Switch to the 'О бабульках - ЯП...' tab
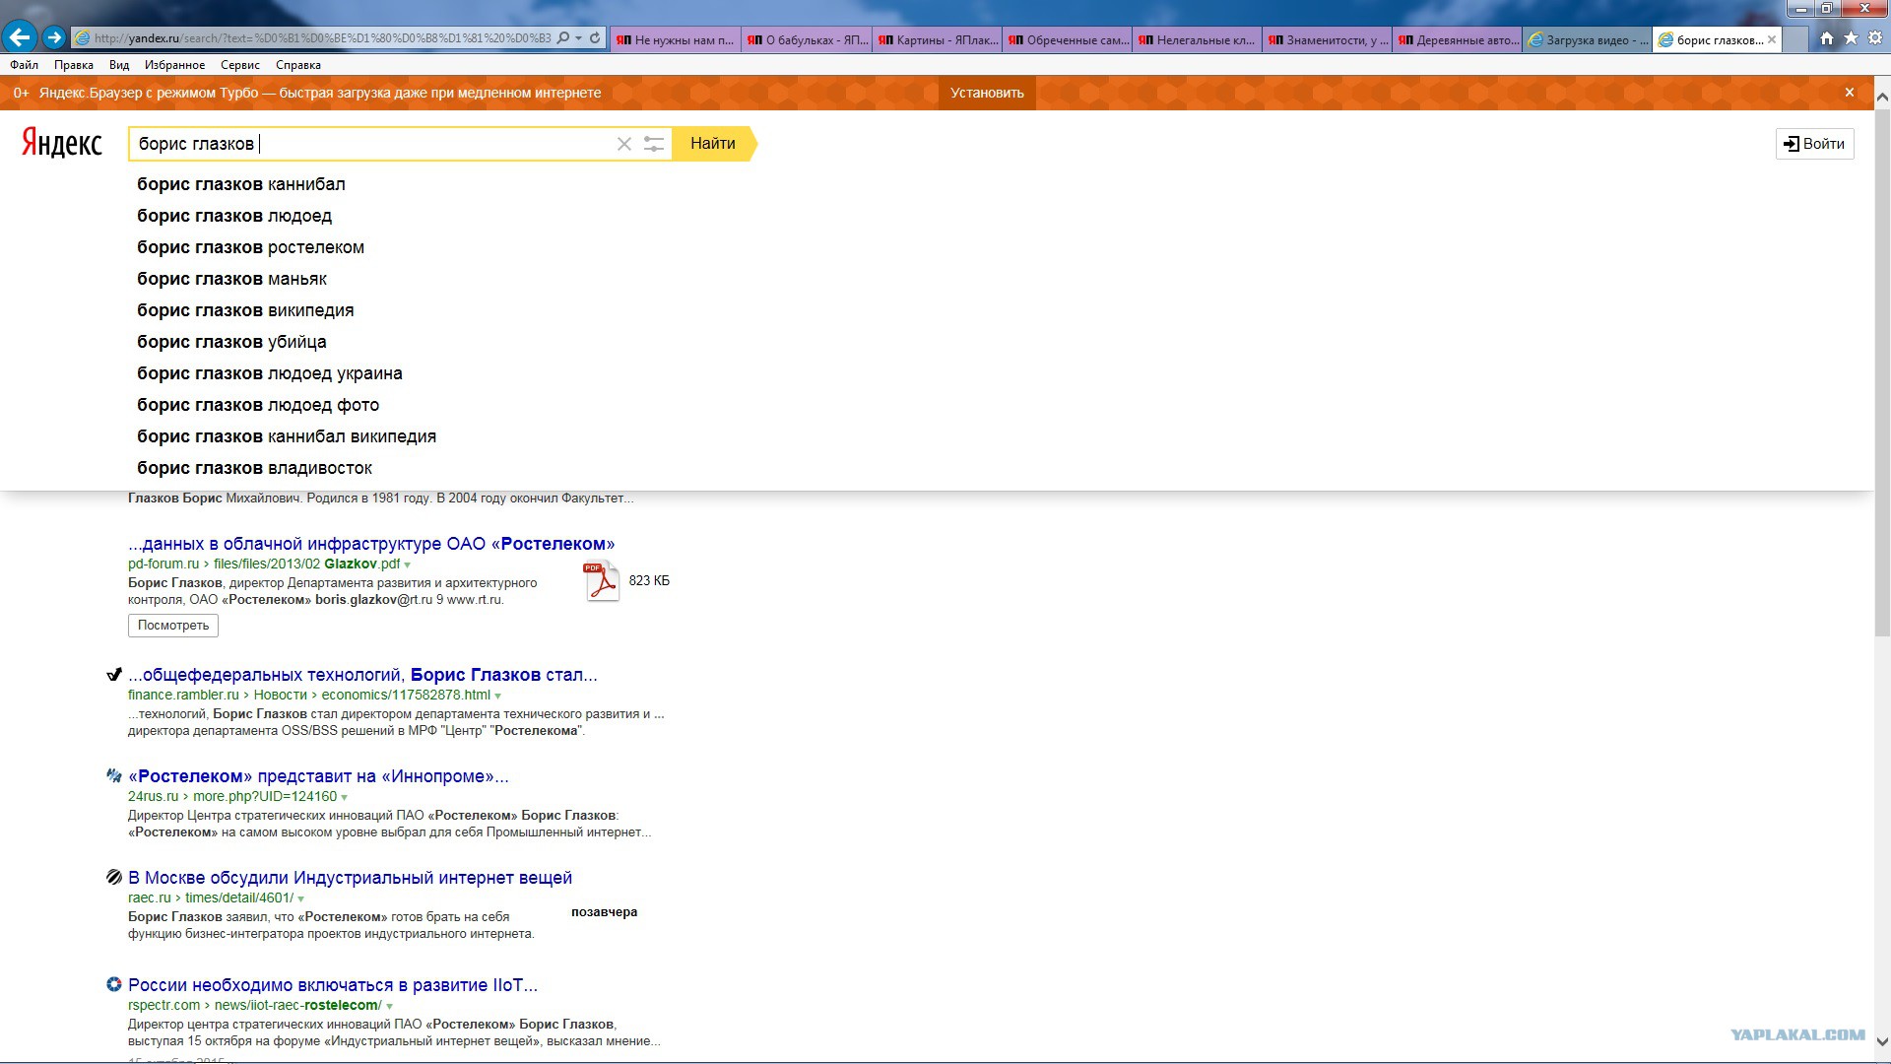The image size is (1891, 1064). coord(807,40)
